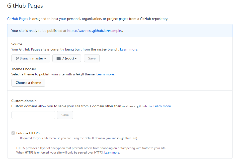Open the GitHub Pages link in the description
Image resolution: width=241 pixels, height=161 pixels.
[17, 19]
